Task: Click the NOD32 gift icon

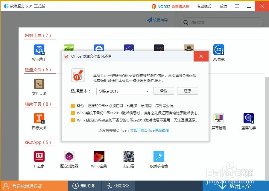Action: point(154,6)
